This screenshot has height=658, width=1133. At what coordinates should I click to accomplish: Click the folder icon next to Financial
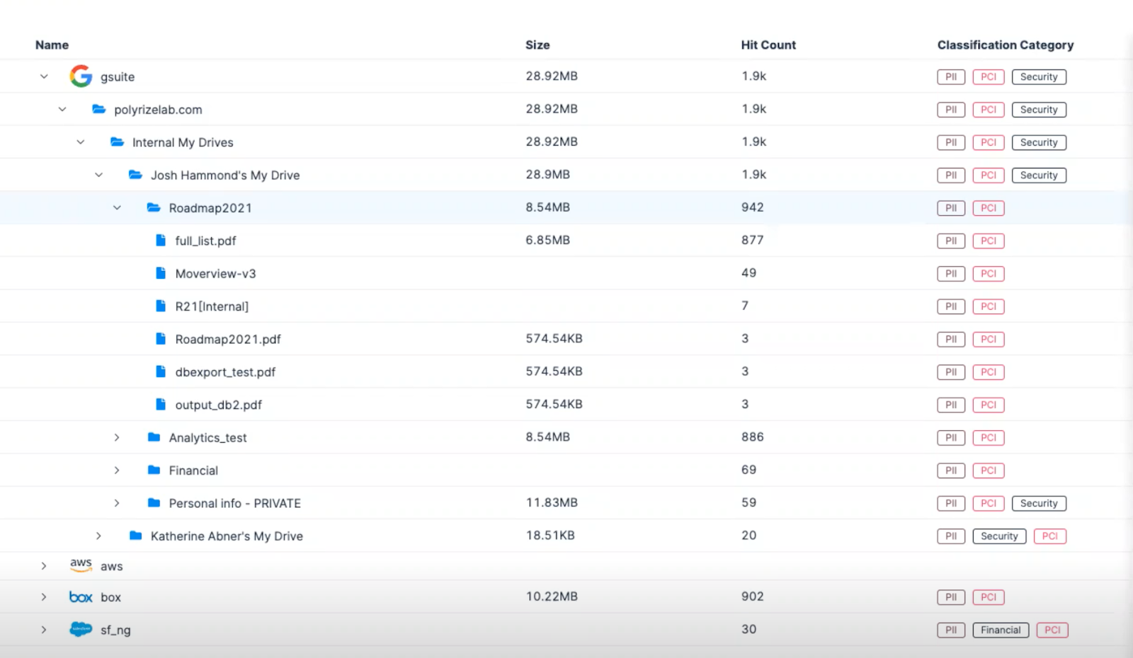(154, 471)
